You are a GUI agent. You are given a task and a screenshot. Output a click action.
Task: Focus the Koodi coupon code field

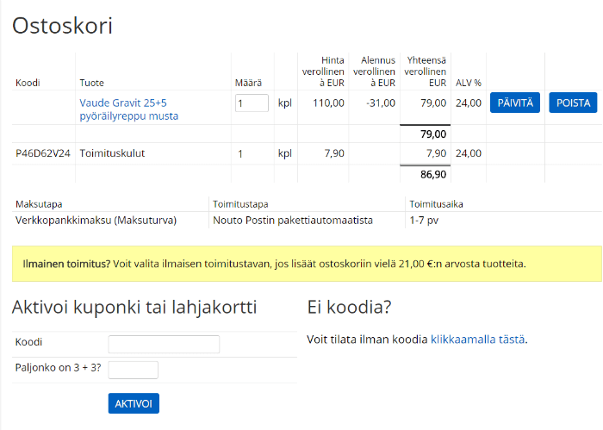pos(164,344)
